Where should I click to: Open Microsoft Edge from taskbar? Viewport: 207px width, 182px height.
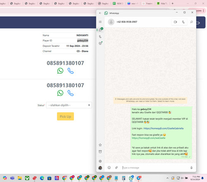42,178
